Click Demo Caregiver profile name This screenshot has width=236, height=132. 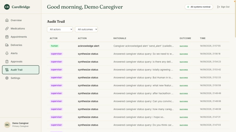tap(20, 123)
